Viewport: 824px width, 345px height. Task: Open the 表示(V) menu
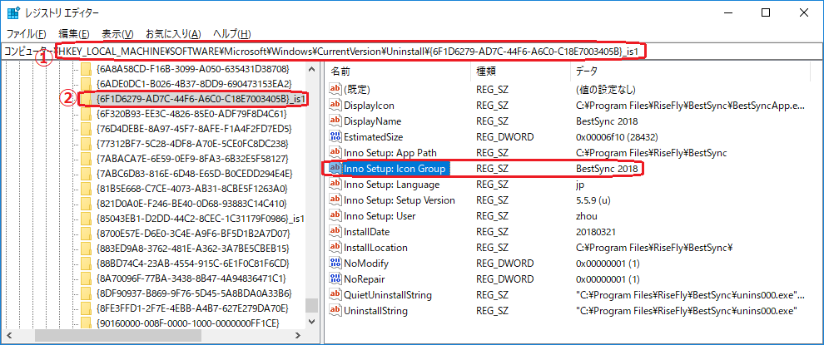pyautogui.click(x=117, y=33)
